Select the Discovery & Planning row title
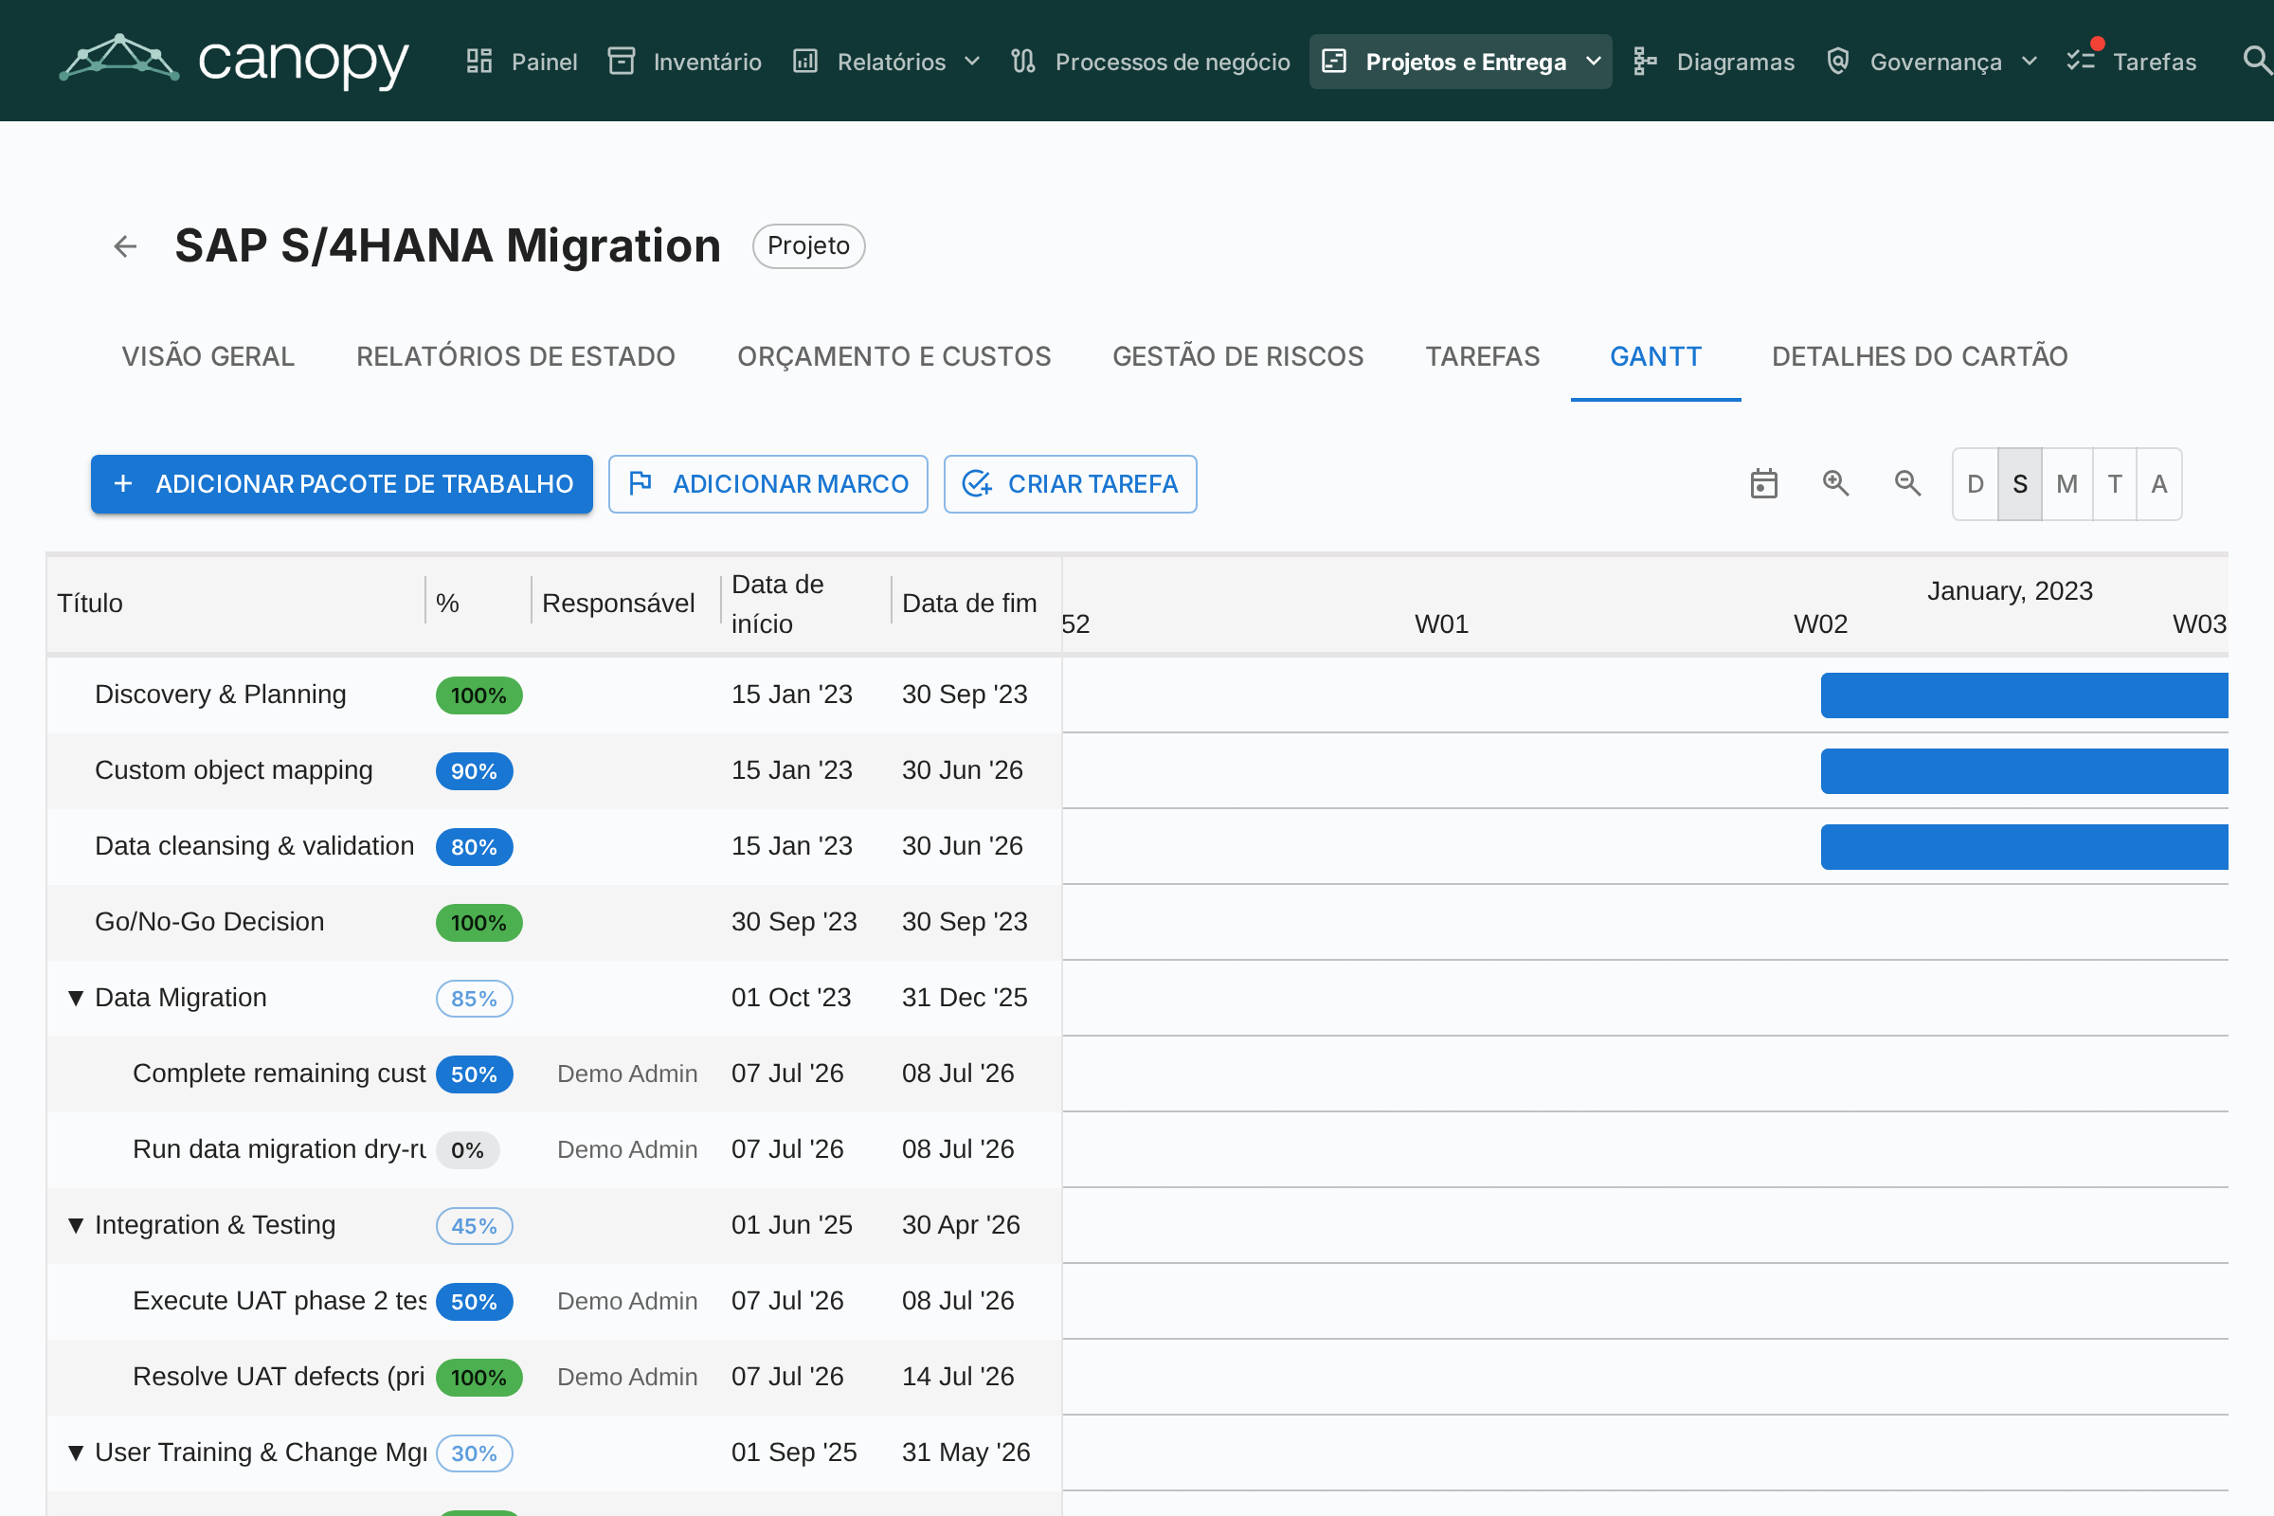Image resolution: width=2274 pixels, height=1516 pixels. tap(221, 695)
